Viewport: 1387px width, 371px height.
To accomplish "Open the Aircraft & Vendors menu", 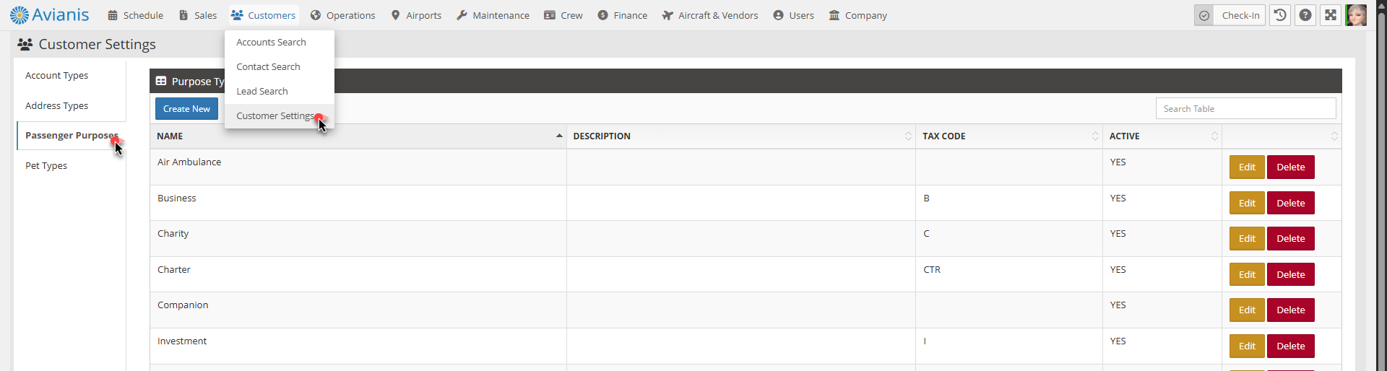I will click(x=709, y=15).
